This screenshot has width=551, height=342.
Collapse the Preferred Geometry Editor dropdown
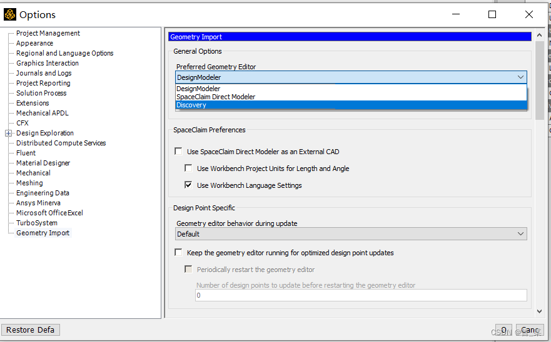tap(520, 77)
